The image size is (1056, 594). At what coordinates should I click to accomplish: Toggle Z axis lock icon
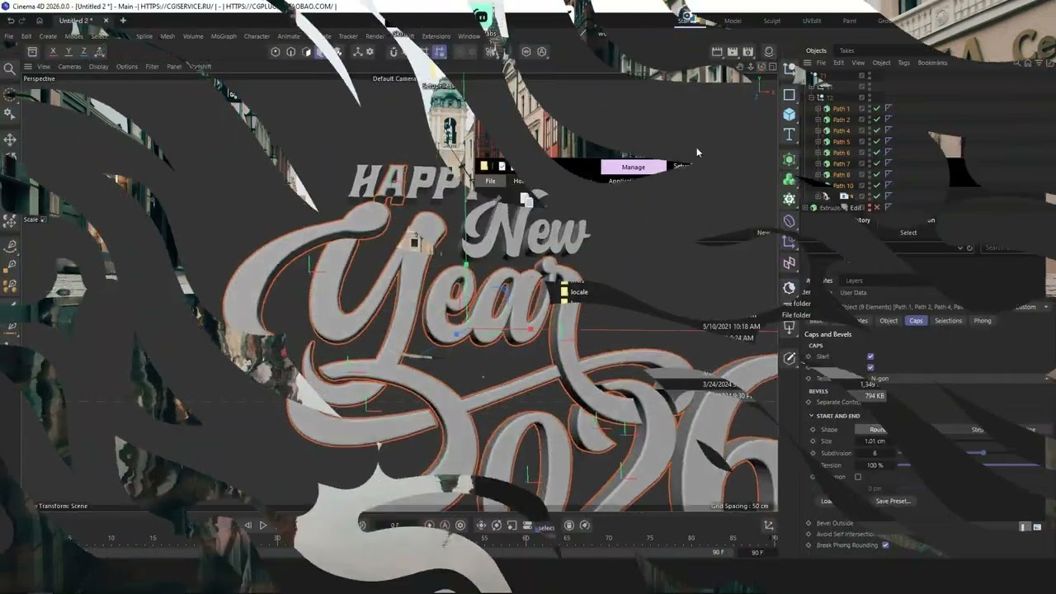84,51
